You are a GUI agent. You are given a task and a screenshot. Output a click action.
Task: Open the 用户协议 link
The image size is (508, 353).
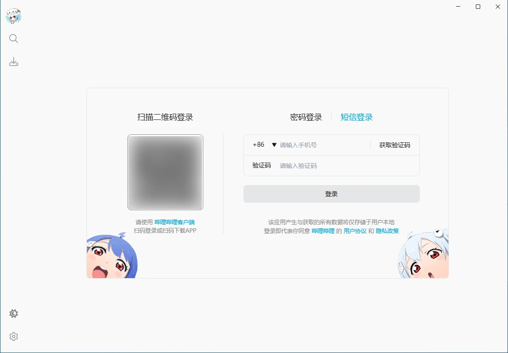[355, 231]
